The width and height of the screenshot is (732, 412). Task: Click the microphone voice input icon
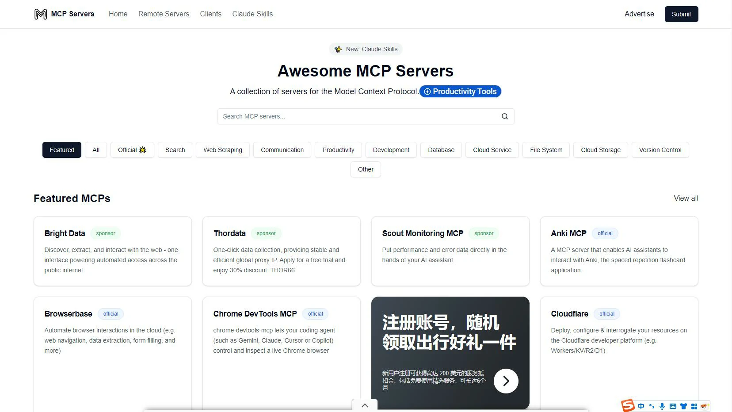(662, 406)
